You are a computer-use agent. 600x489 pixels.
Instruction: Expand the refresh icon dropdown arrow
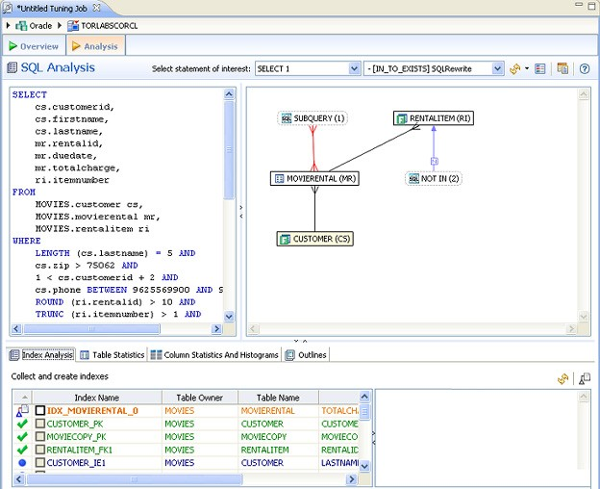tap(527, 69)
